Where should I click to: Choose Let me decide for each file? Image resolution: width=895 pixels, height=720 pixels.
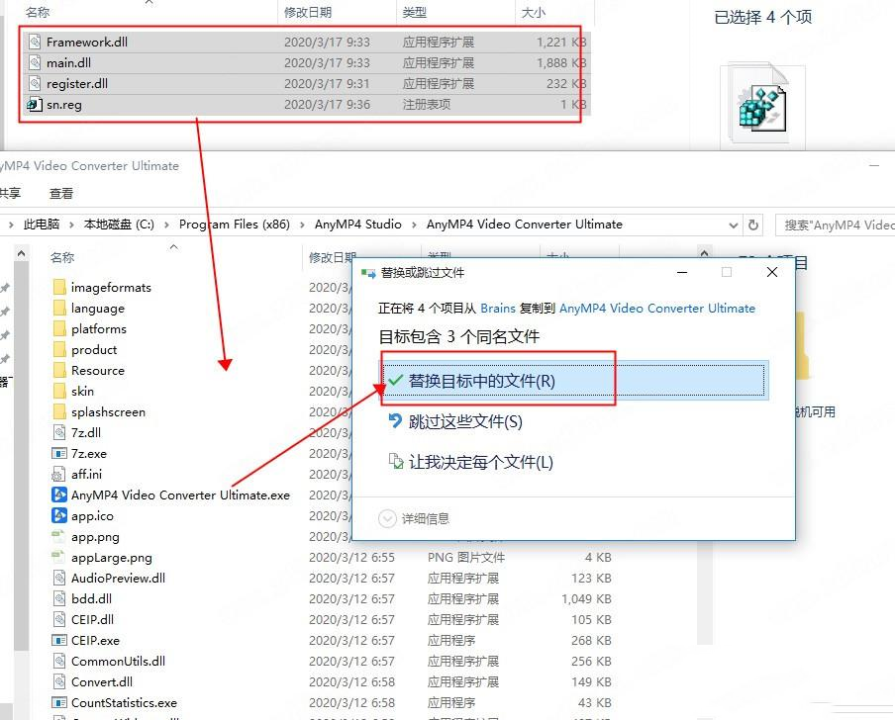click(x=480, y=462)
